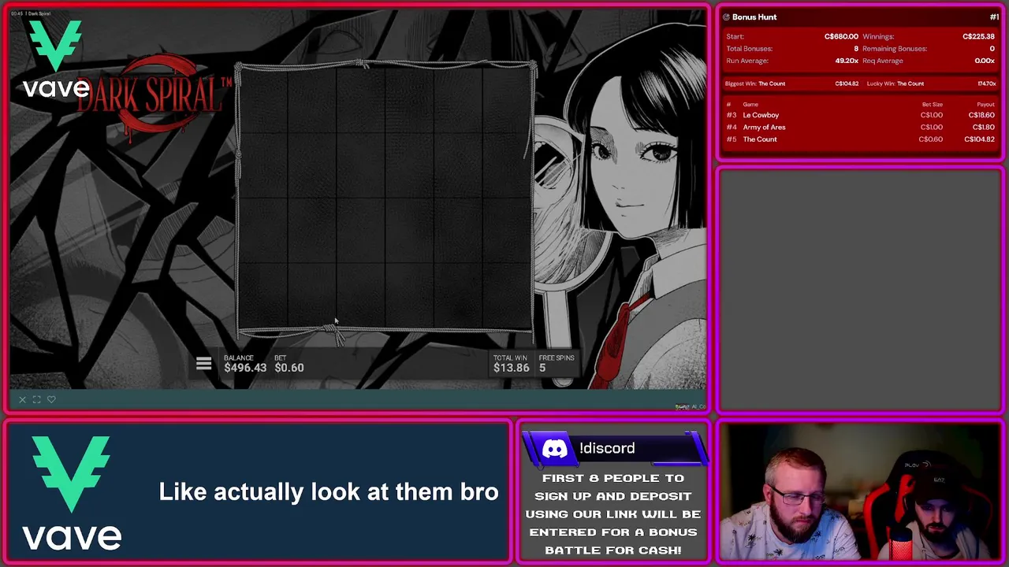Toggle fullscreen for the game

37,400
